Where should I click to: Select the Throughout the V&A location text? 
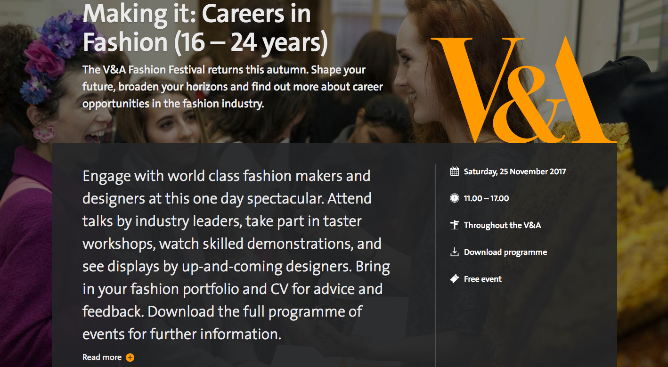(502, 225)
